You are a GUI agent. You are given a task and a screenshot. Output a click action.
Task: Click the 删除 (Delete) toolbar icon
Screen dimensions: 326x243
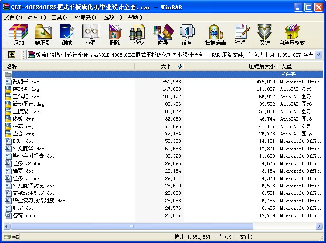(x=115, y=35)
